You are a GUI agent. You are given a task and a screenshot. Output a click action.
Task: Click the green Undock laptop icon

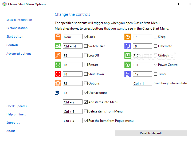pyautogui.click(x=127, y=55)
